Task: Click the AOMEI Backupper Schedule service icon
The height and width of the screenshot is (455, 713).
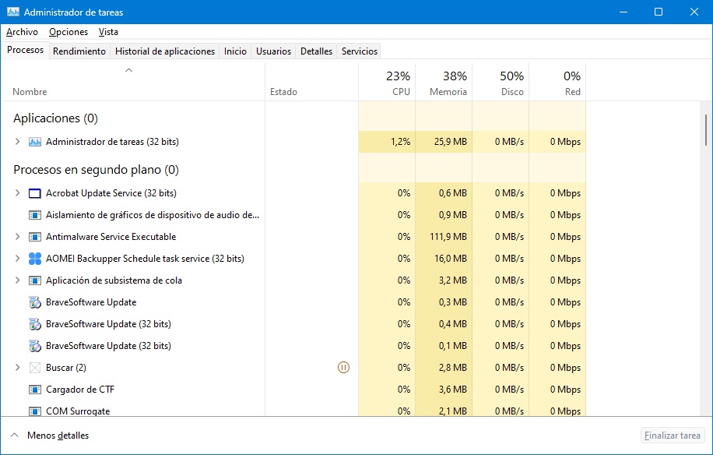Action: pyautogui.click(x=34, y=259)
